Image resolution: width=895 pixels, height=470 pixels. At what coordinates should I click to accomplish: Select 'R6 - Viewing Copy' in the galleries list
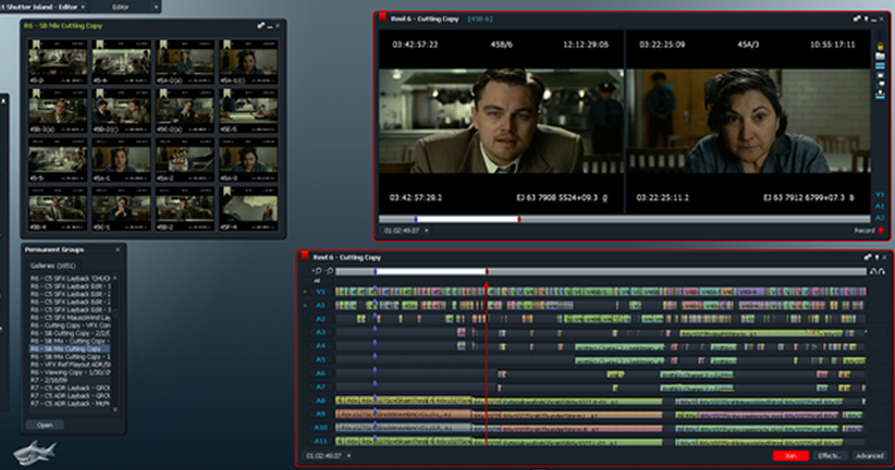point(70,372)
